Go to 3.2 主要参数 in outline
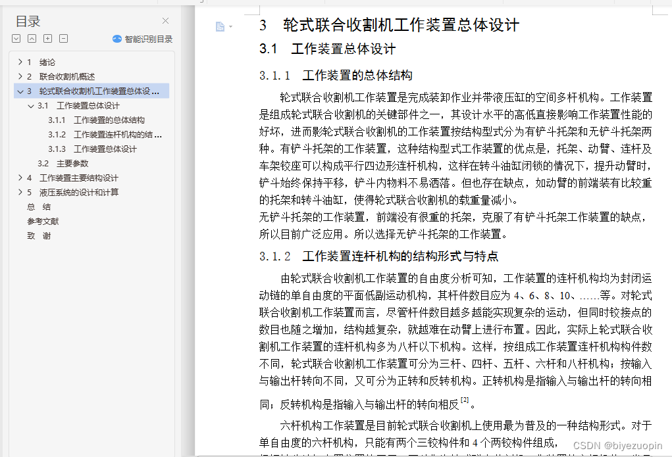672x457 pixels. [63, 164]
